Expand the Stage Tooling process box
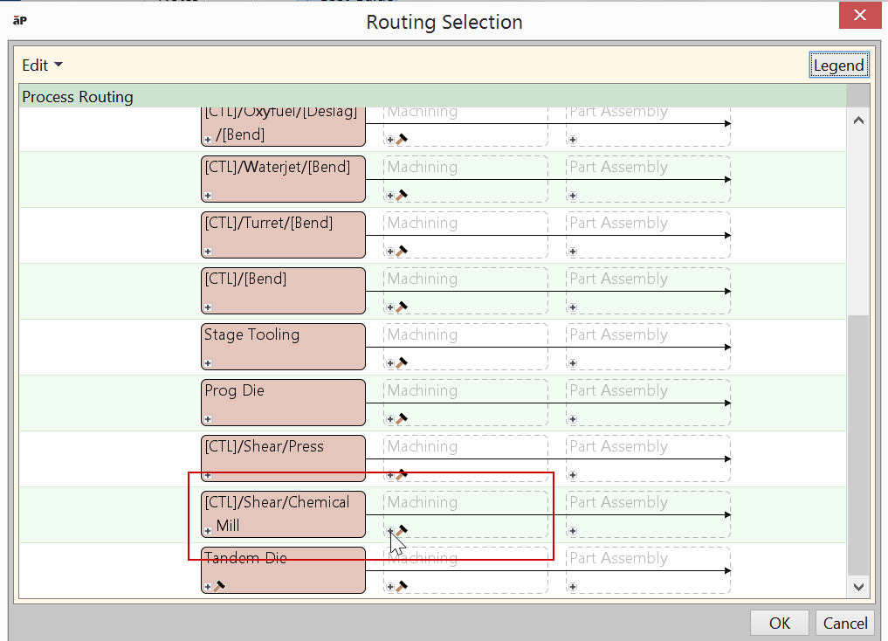This screenshot has height=641, width=888. (208, 363)
